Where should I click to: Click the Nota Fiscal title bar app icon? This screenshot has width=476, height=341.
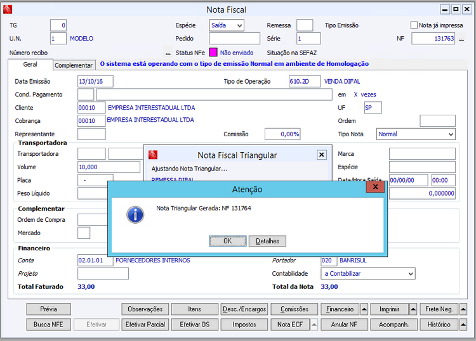[x=9, y=10]
